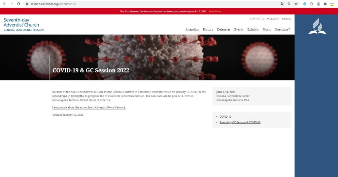
Task: Open the Attending navigation menu
Action: tap(192, 30)
